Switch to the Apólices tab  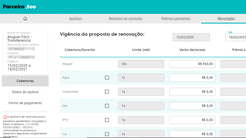(75, 19)
